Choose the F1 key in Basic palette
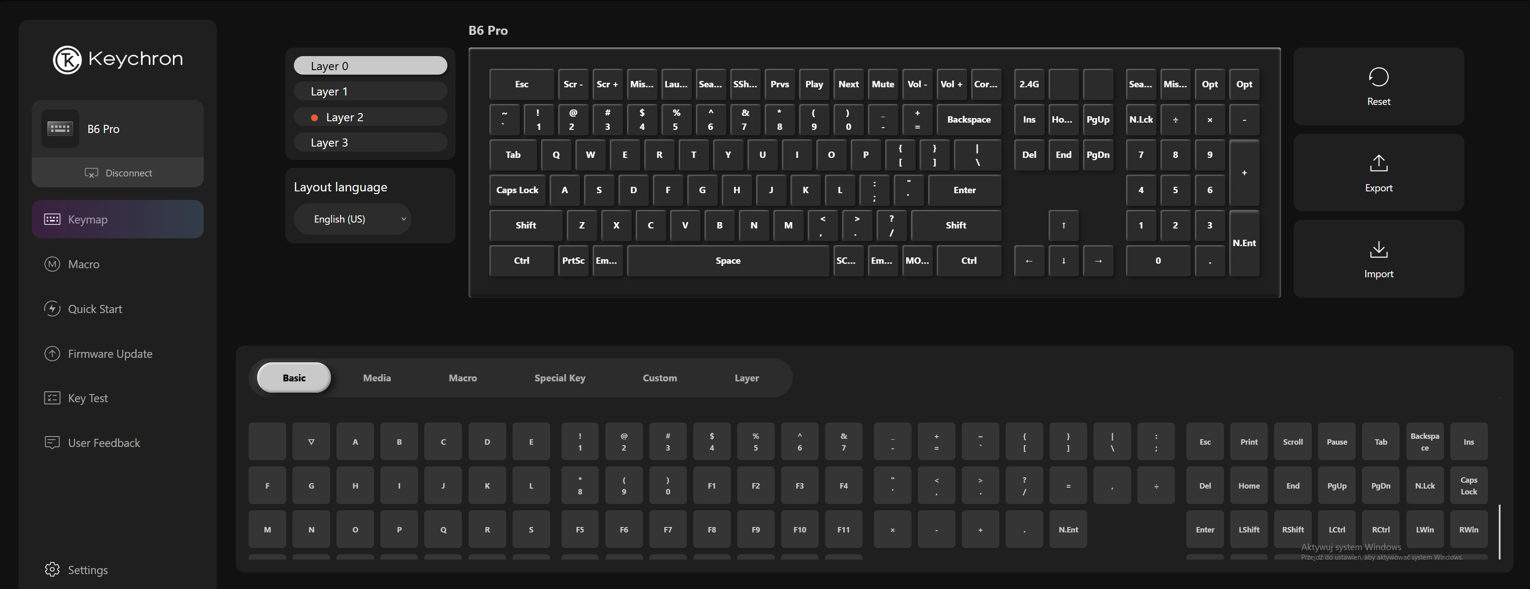The width and height of the screenshot is (1530, 589). (x=711, y=485)
